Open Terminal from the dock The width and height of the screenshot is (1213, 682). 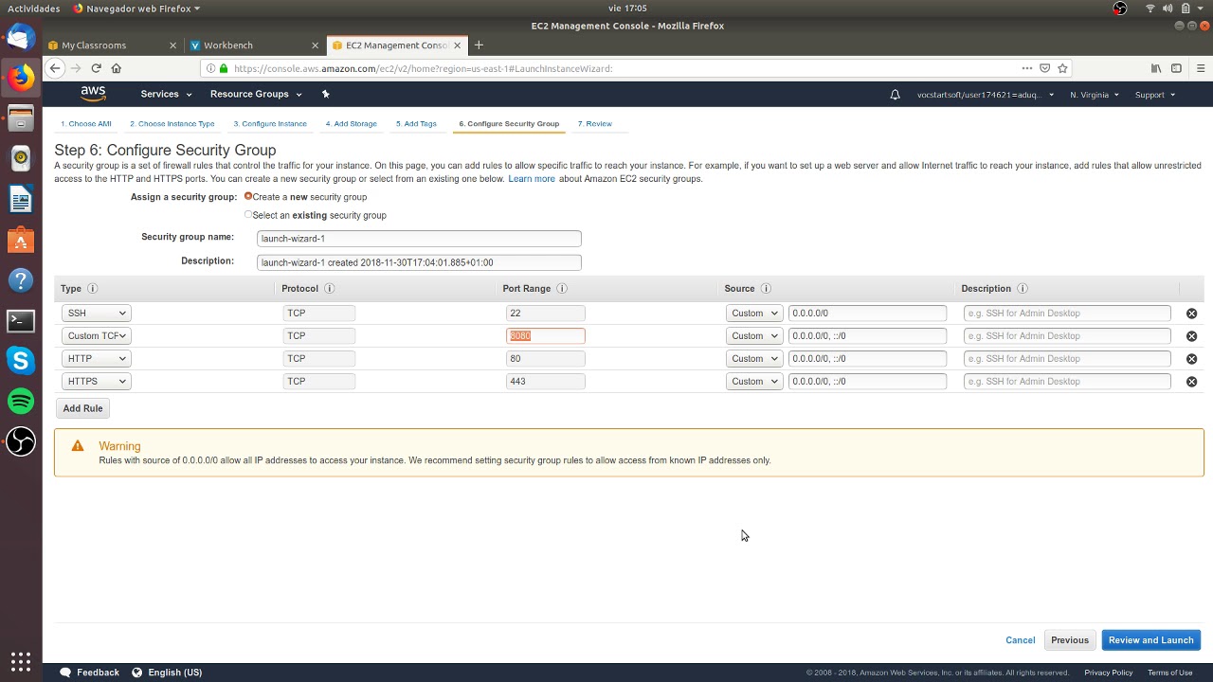point(21,320)
